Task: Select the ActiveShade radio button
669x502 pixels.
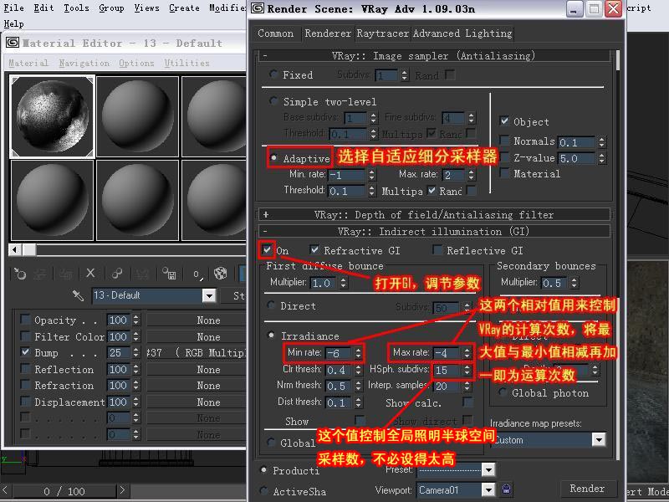Action: pyautogui.click(x=263, y=491)
